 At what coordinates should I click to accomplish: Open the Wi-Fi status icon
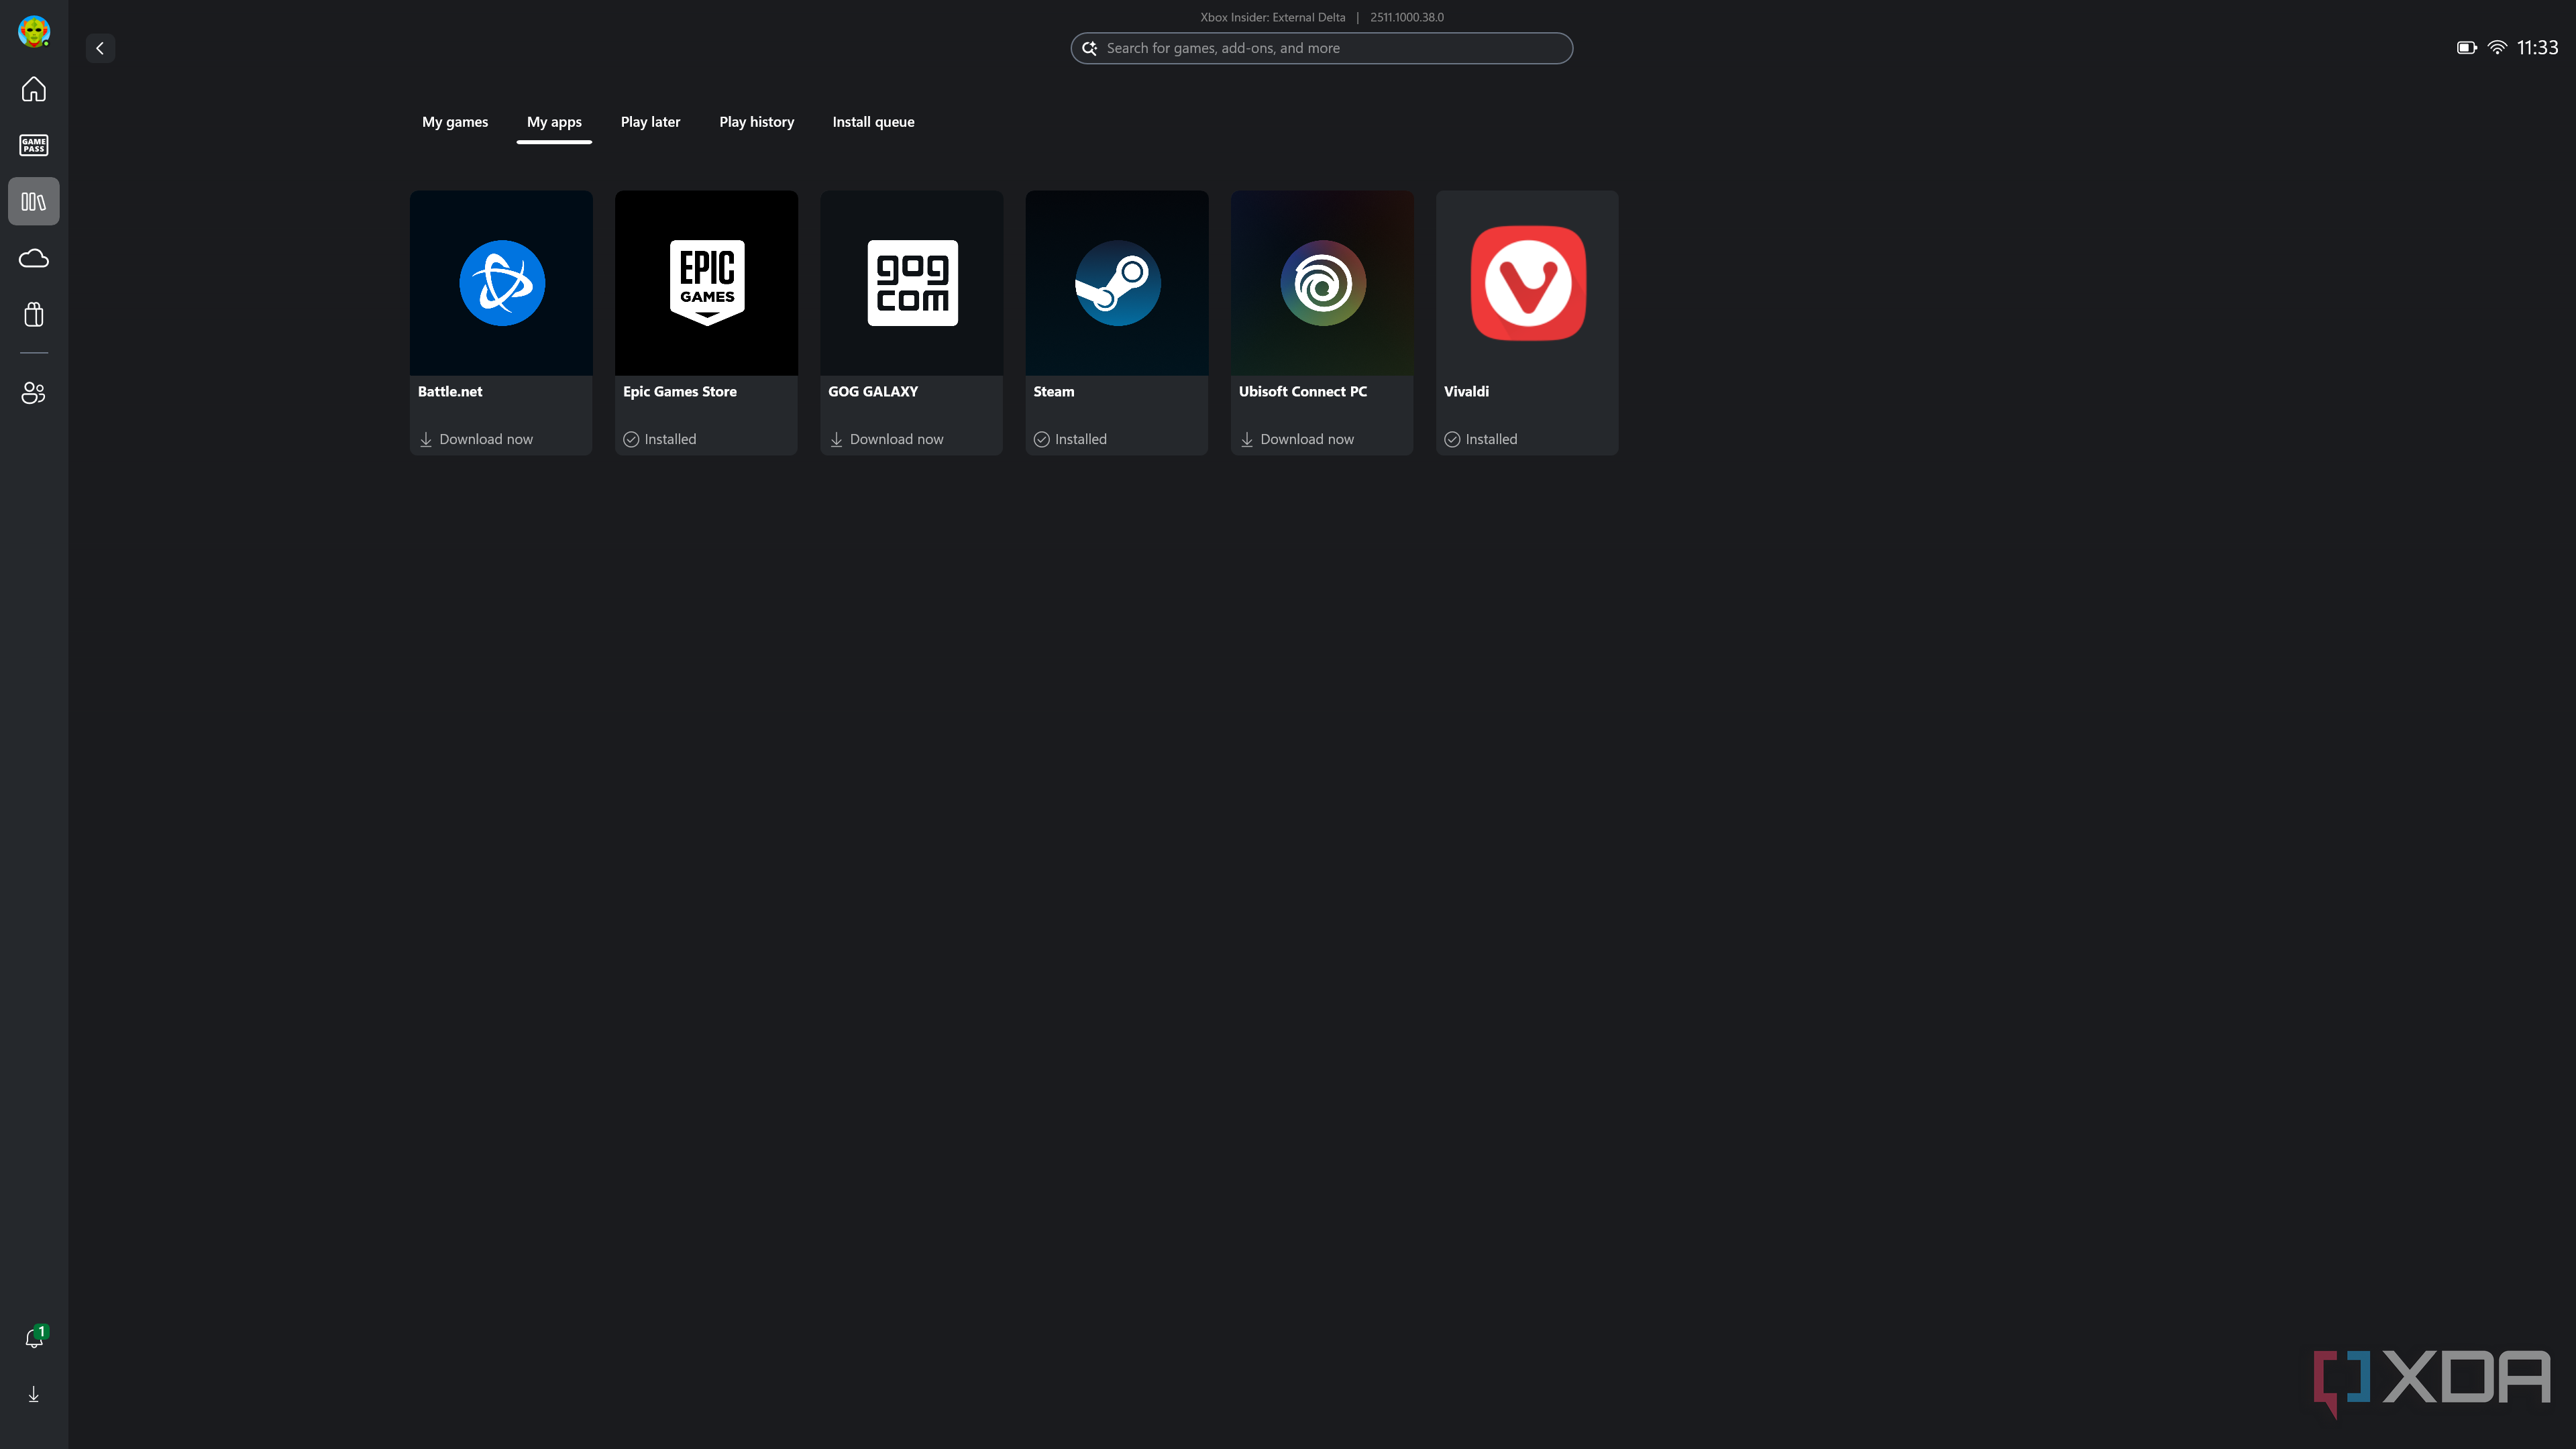click(x=2497, y=48)
